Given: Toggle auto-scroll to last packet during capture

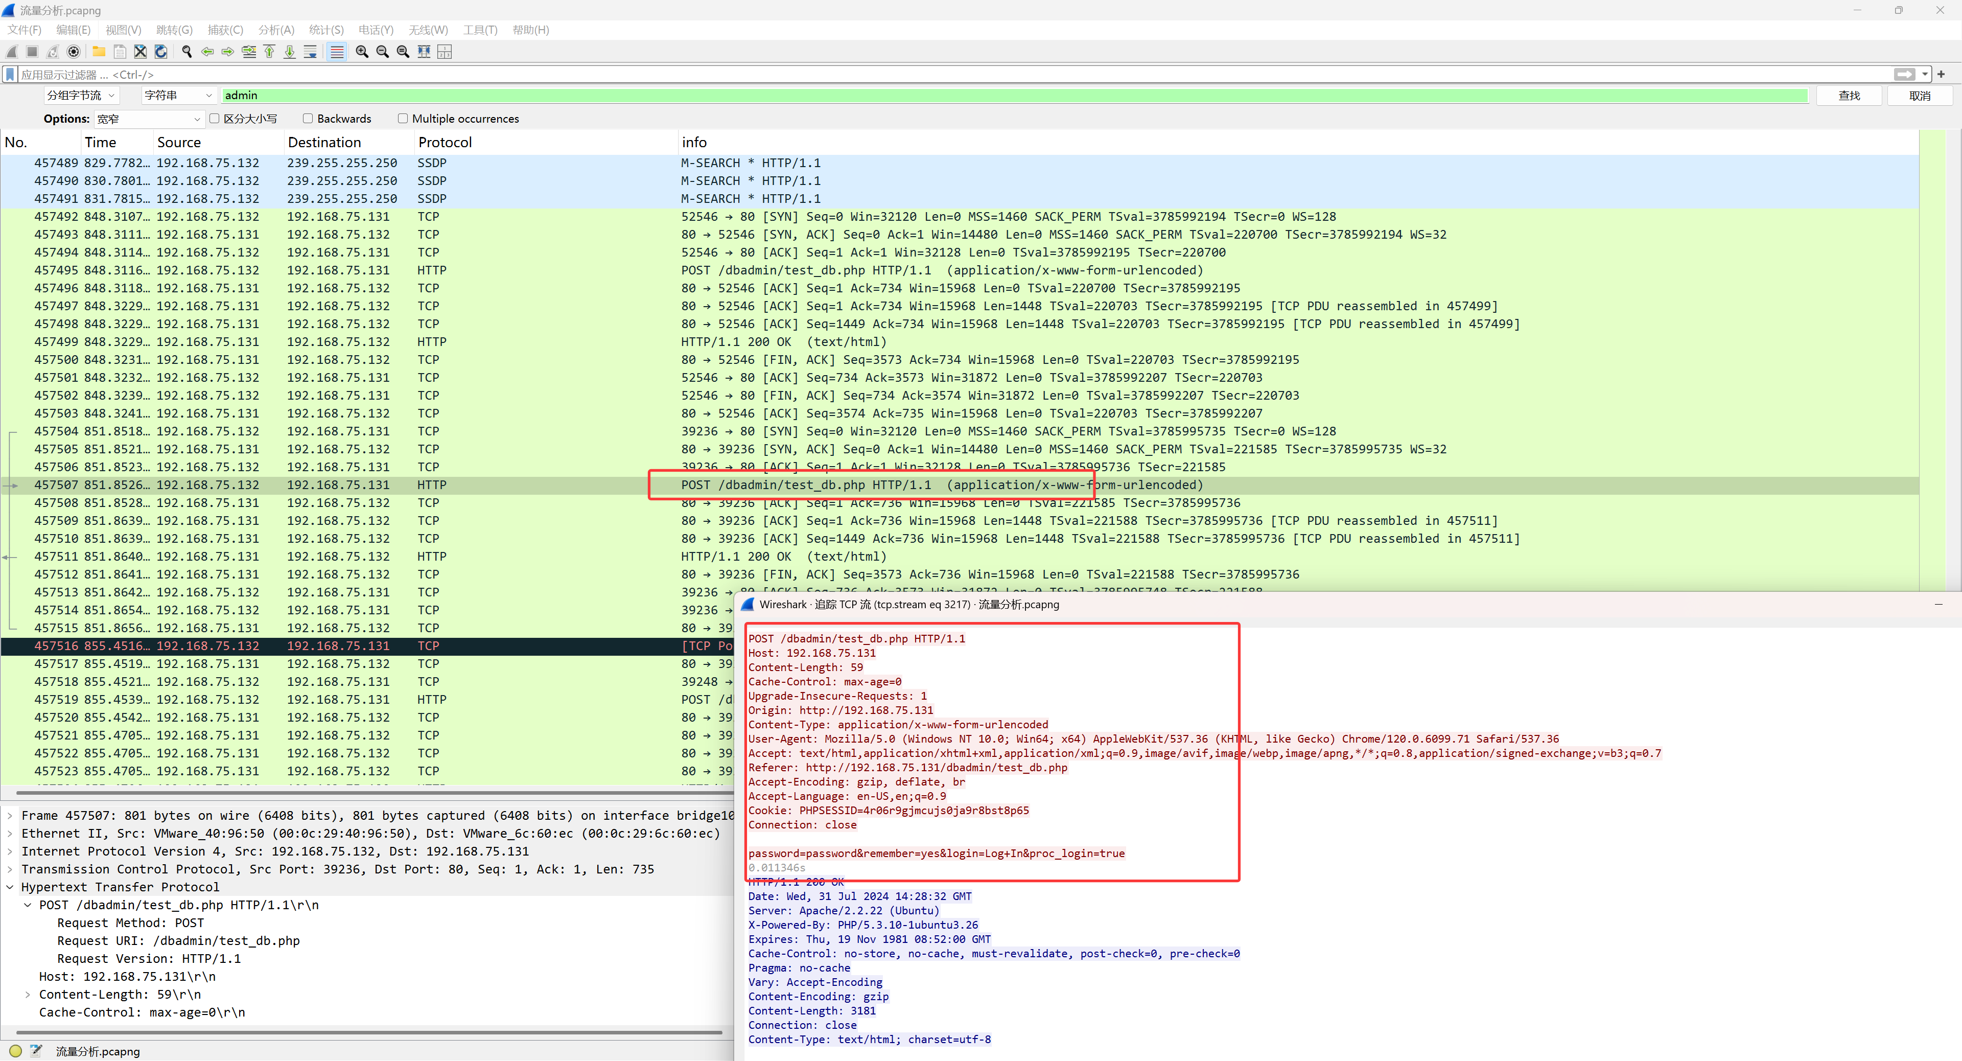Looking at the screenshot, I should (x=310, y=52).
